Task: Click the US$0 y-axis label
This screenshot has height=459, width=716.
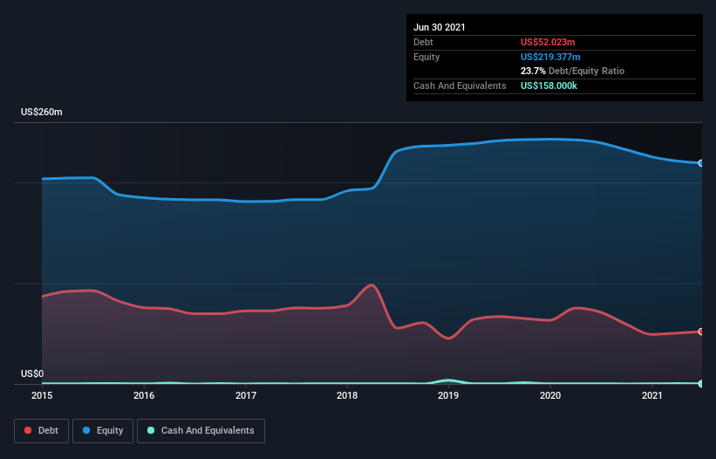Action: pyautogui.click(x=32, y=373)
